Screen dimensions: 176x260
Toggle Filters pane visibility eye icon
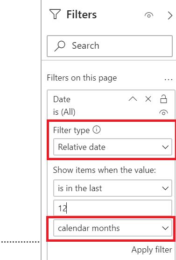pyautogui.click(x=149, y=15)
